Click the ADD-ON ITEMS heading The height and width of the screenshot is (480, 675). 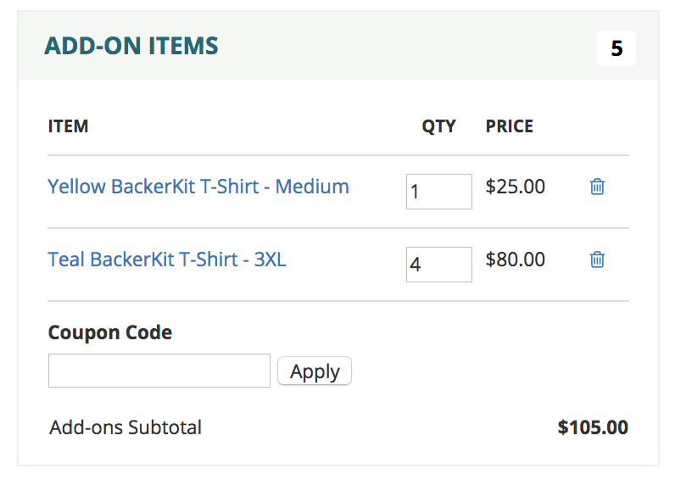[131, 46]
